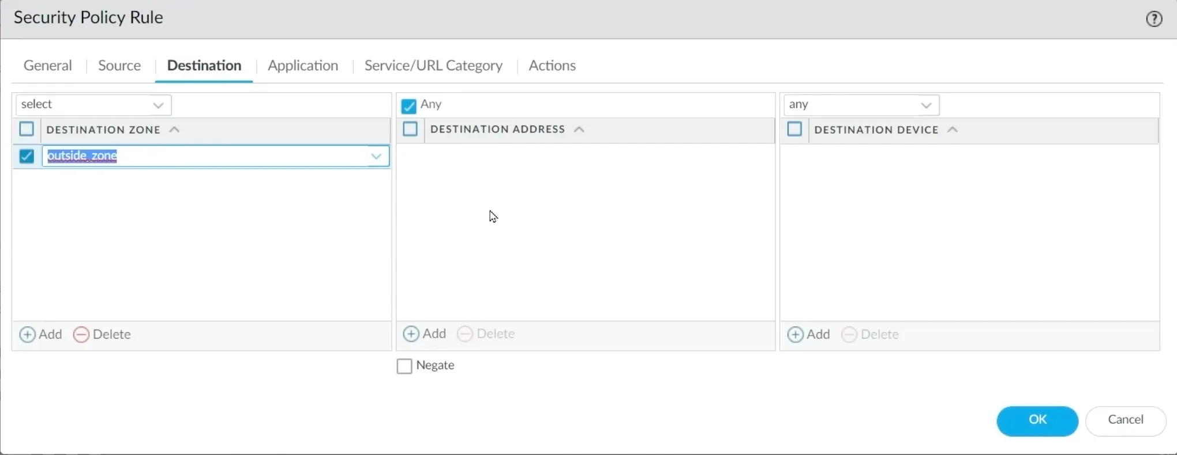Select all Destination Device header checkbox

click(x=794, y=129)
